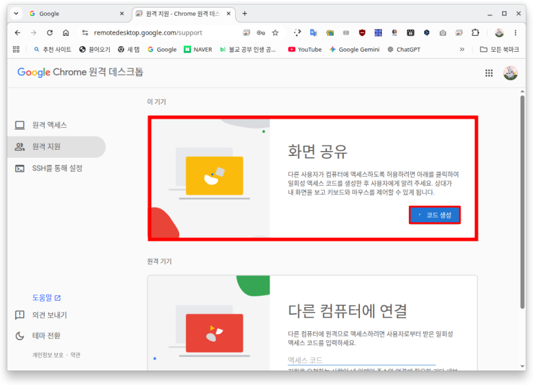Open Google bookmark in bookmarks bar
The image size is (533, 385).
click(x=162, y=49)
